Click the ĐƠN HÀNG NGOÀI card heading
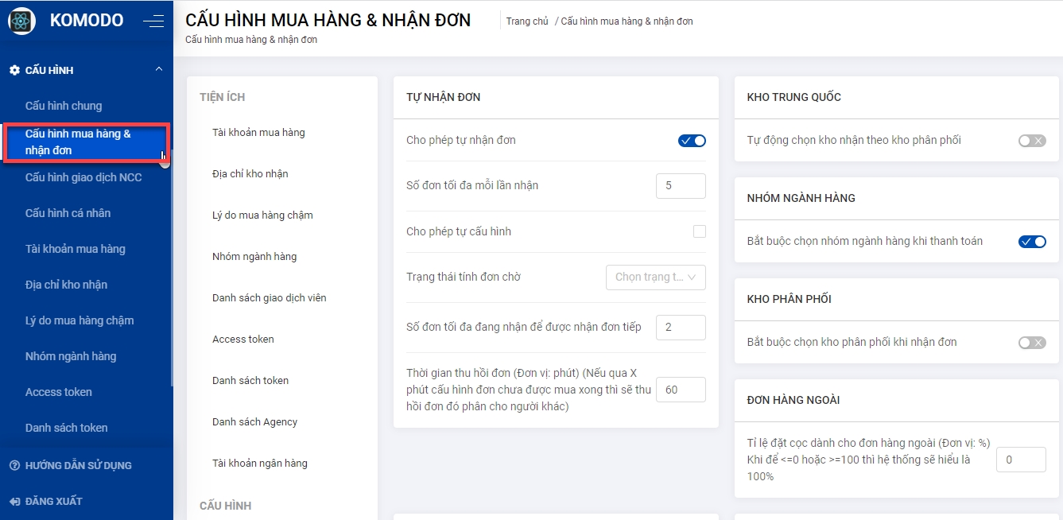This screenshot has height=520, width=1063. click(x=793, y=400)
